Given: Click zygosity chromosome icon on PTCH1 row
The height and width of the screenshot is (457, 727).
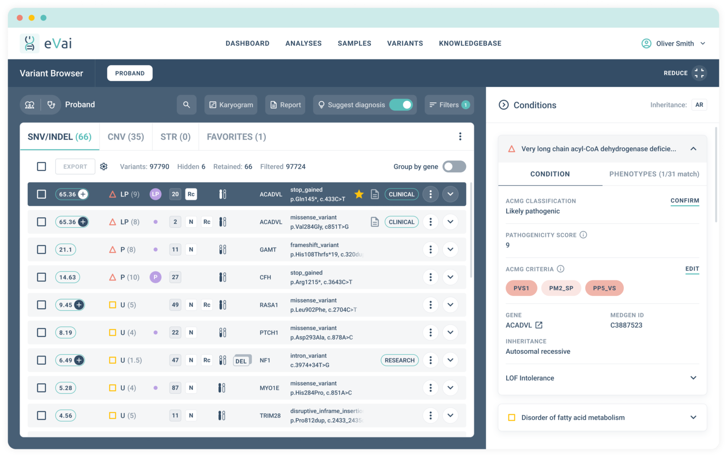Looking at the screenshot, I should point(223,332).
